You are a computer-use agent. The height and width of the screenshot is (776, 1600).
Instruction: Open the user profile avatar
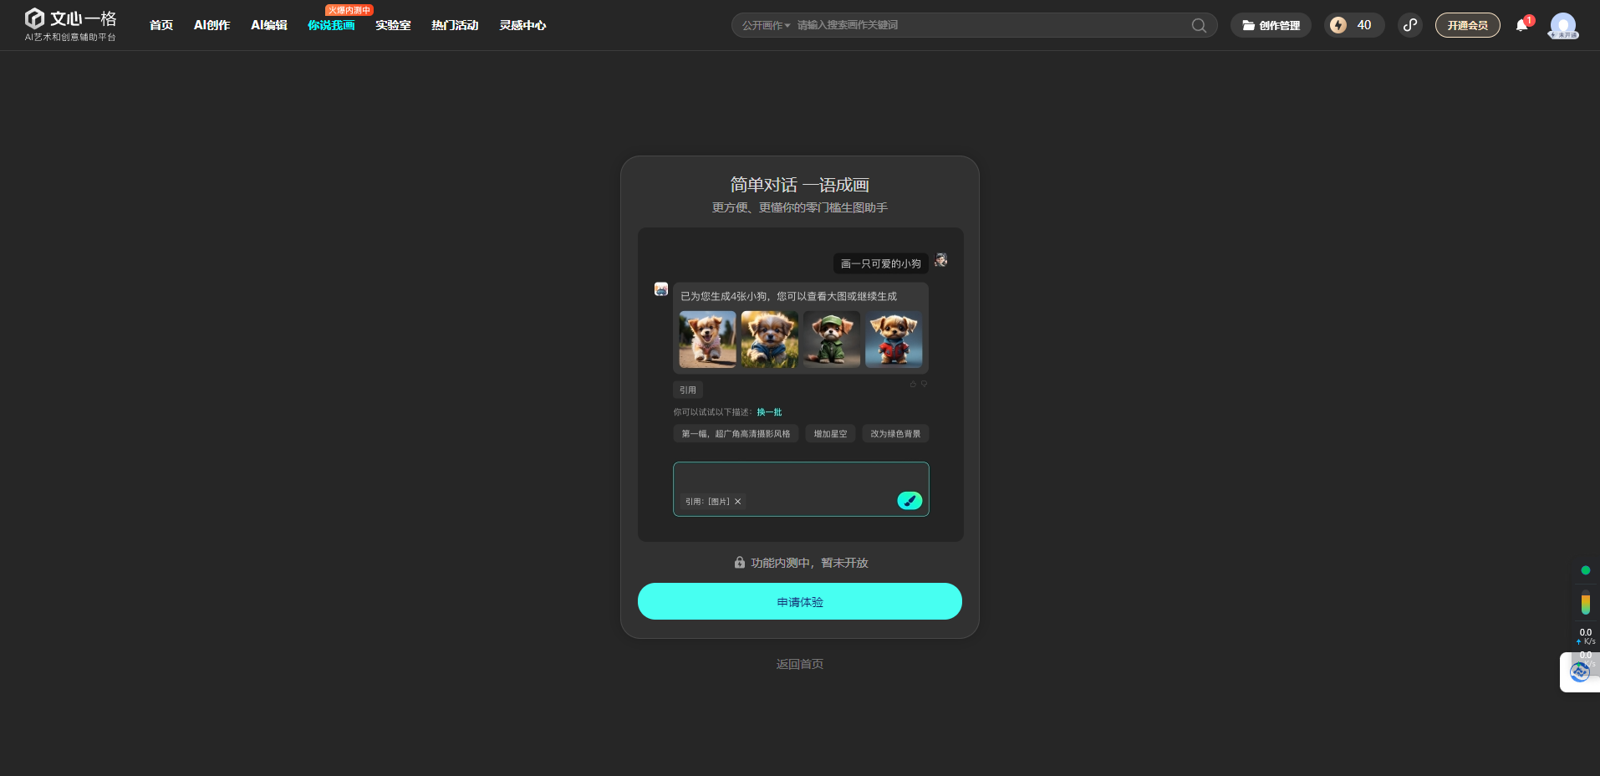pyautogui.click(x=1562, y=25)
